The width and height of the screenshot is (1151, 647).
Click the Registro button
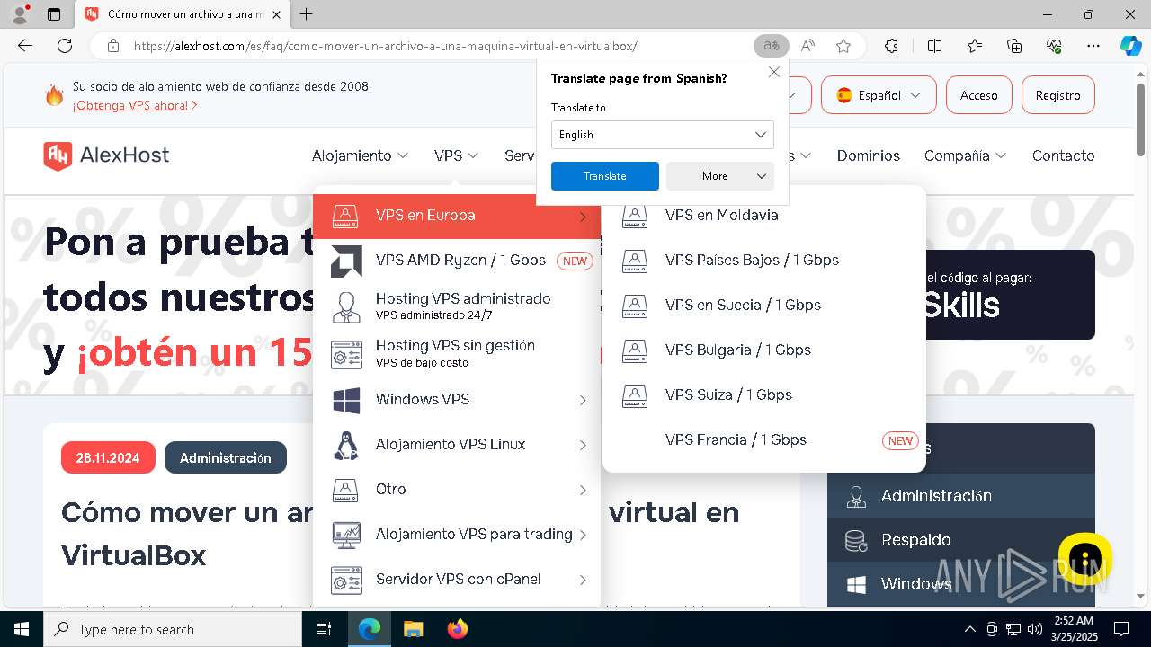(1057, 95)
